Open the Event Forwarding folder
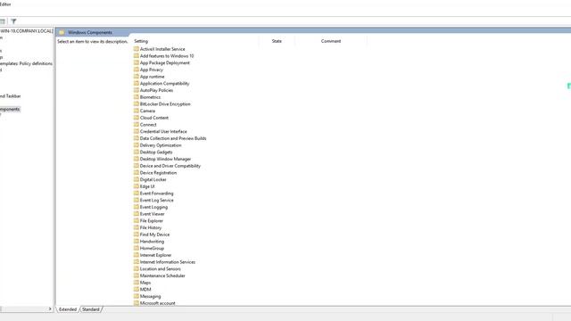The image size is (571, 321). pos(153,193)
